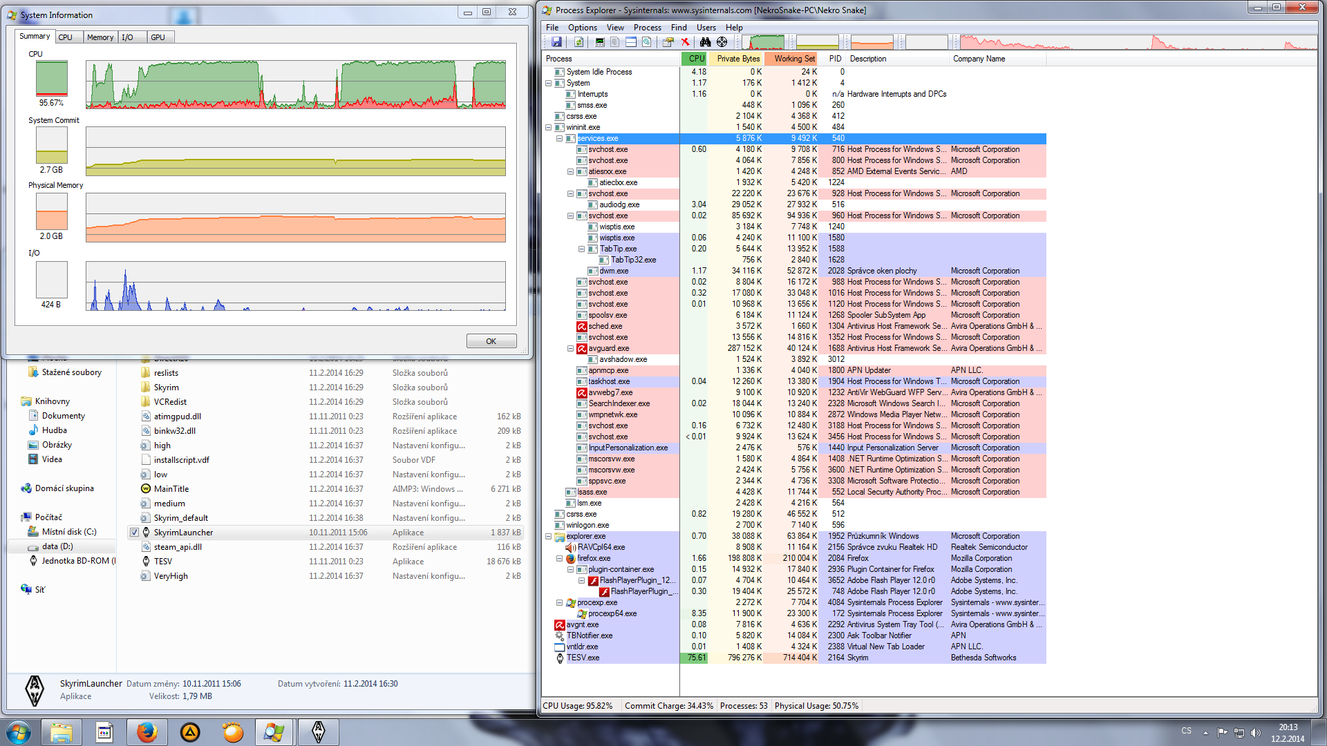This screenshot has height=746, width=1327.
Task: Select the TESV.exe process row
Action: pyautogui.click(x=795, y=658)
